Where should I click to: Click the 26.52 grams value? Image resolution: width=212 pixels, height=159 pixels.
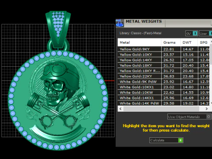[x=169, y=60]
